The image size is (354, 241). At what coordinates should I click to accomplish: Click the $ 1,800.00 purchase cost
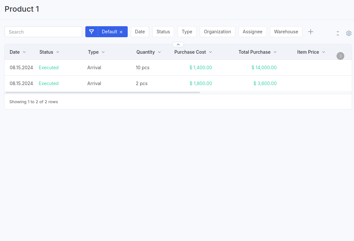coord(201,83)
